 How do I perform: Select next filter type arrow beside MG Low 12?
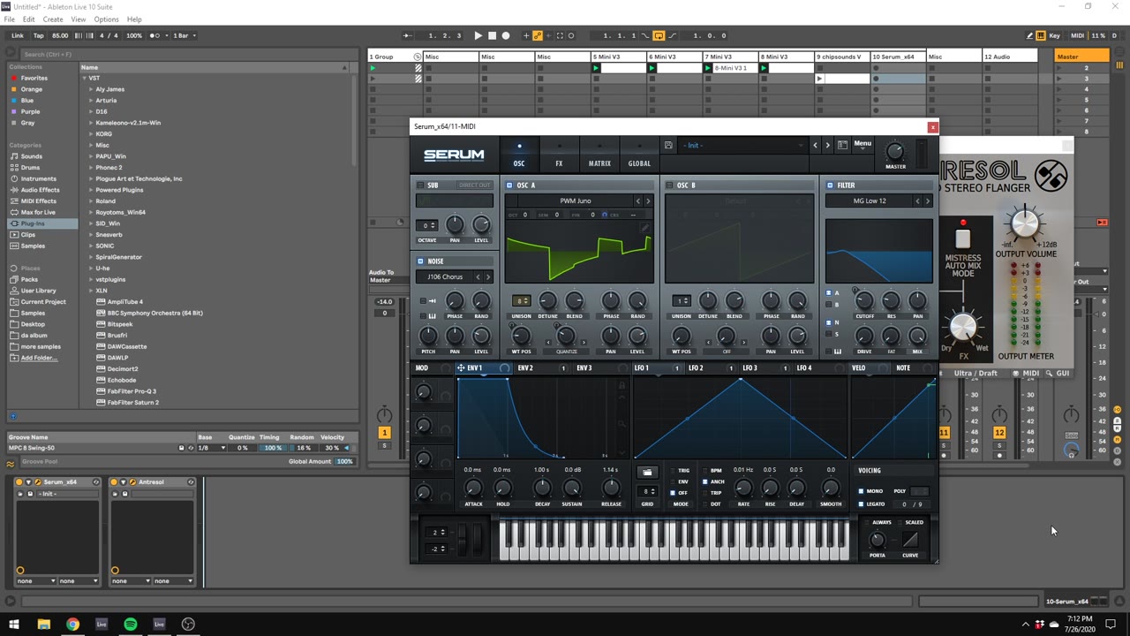point(927,201)
